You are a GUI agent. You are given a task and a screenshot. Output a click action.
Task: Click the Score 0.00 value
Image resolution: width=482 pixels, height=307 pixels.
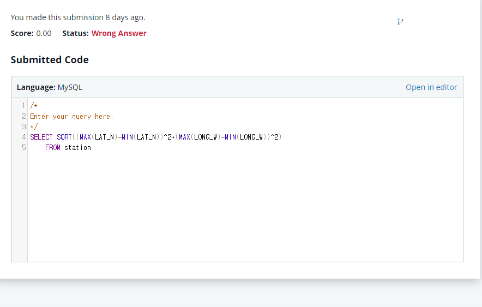click(x=44, y=33)
